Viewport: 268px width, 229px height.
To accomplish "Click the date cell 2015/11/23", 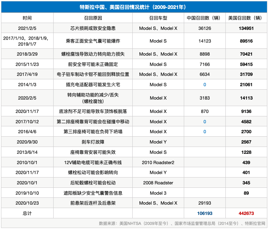I will tap(27, 64).
